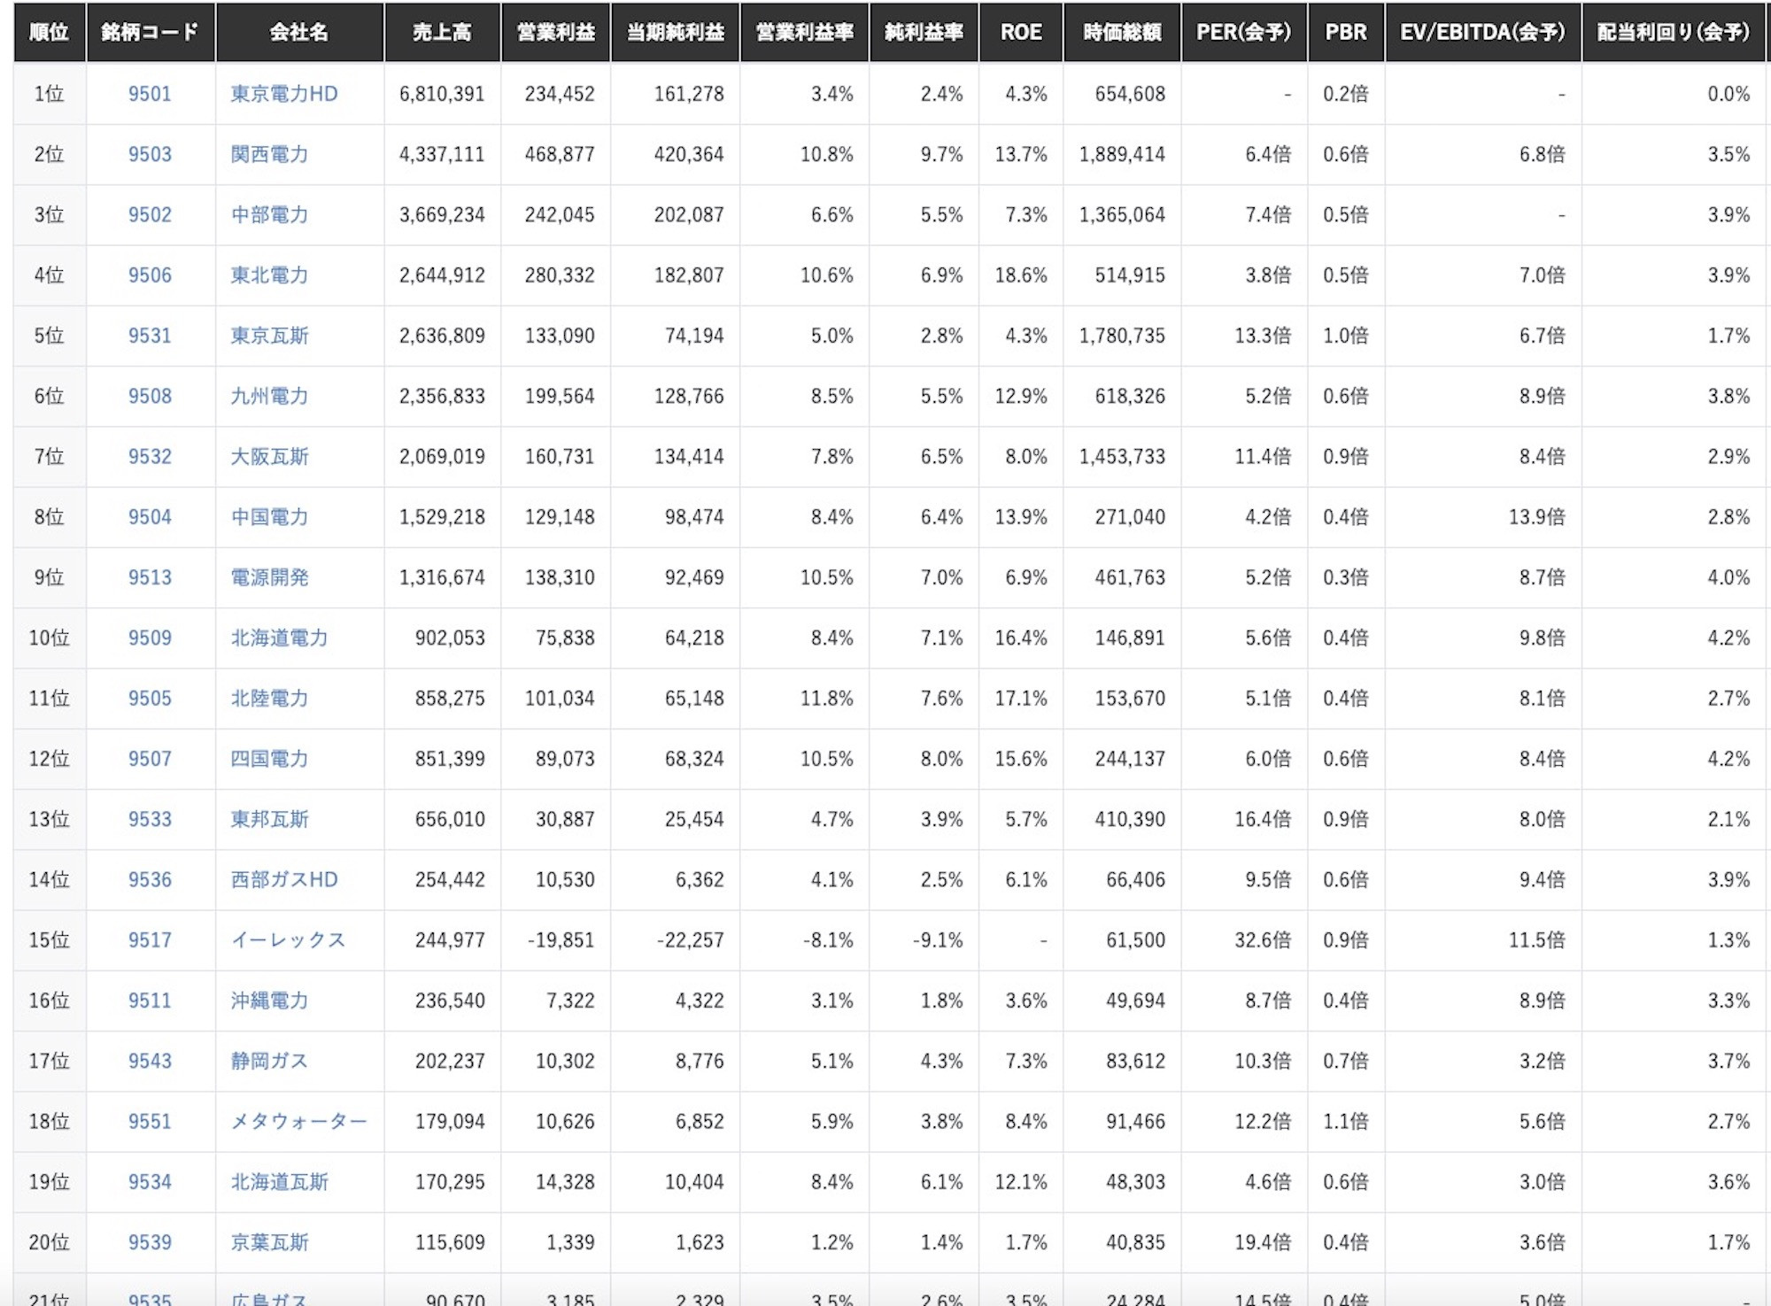Open company link 北海道瓦斯
The image size is (1771, 1306).
click(x=279, y=1182)
